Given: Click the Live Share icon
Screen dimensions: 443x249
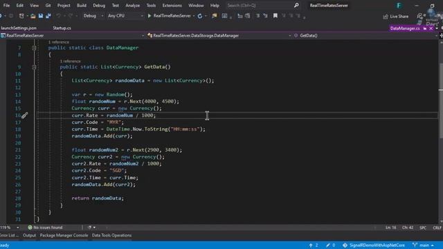Looking at the screenshot, I should [x=386, y=17].
